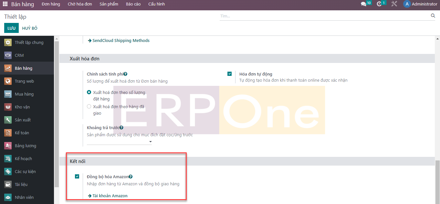This screenshot has height=204, width=440.
Task: Click the LƯU save button
Action: (11, 28)
